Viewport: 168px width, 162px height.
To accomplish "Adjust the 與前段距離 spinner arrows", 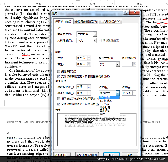I will click(x=89, y=87).
